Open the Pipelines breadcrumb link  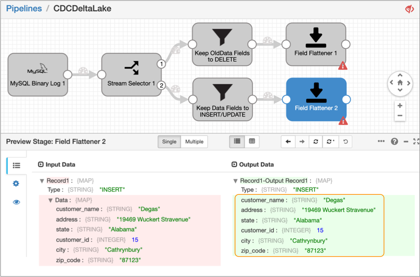(24, 8)
